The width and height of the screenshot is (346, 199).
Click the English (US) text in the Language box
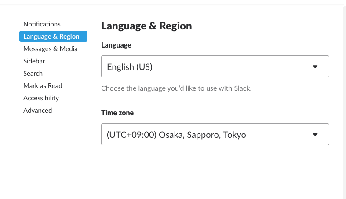(x=130, y=67)
